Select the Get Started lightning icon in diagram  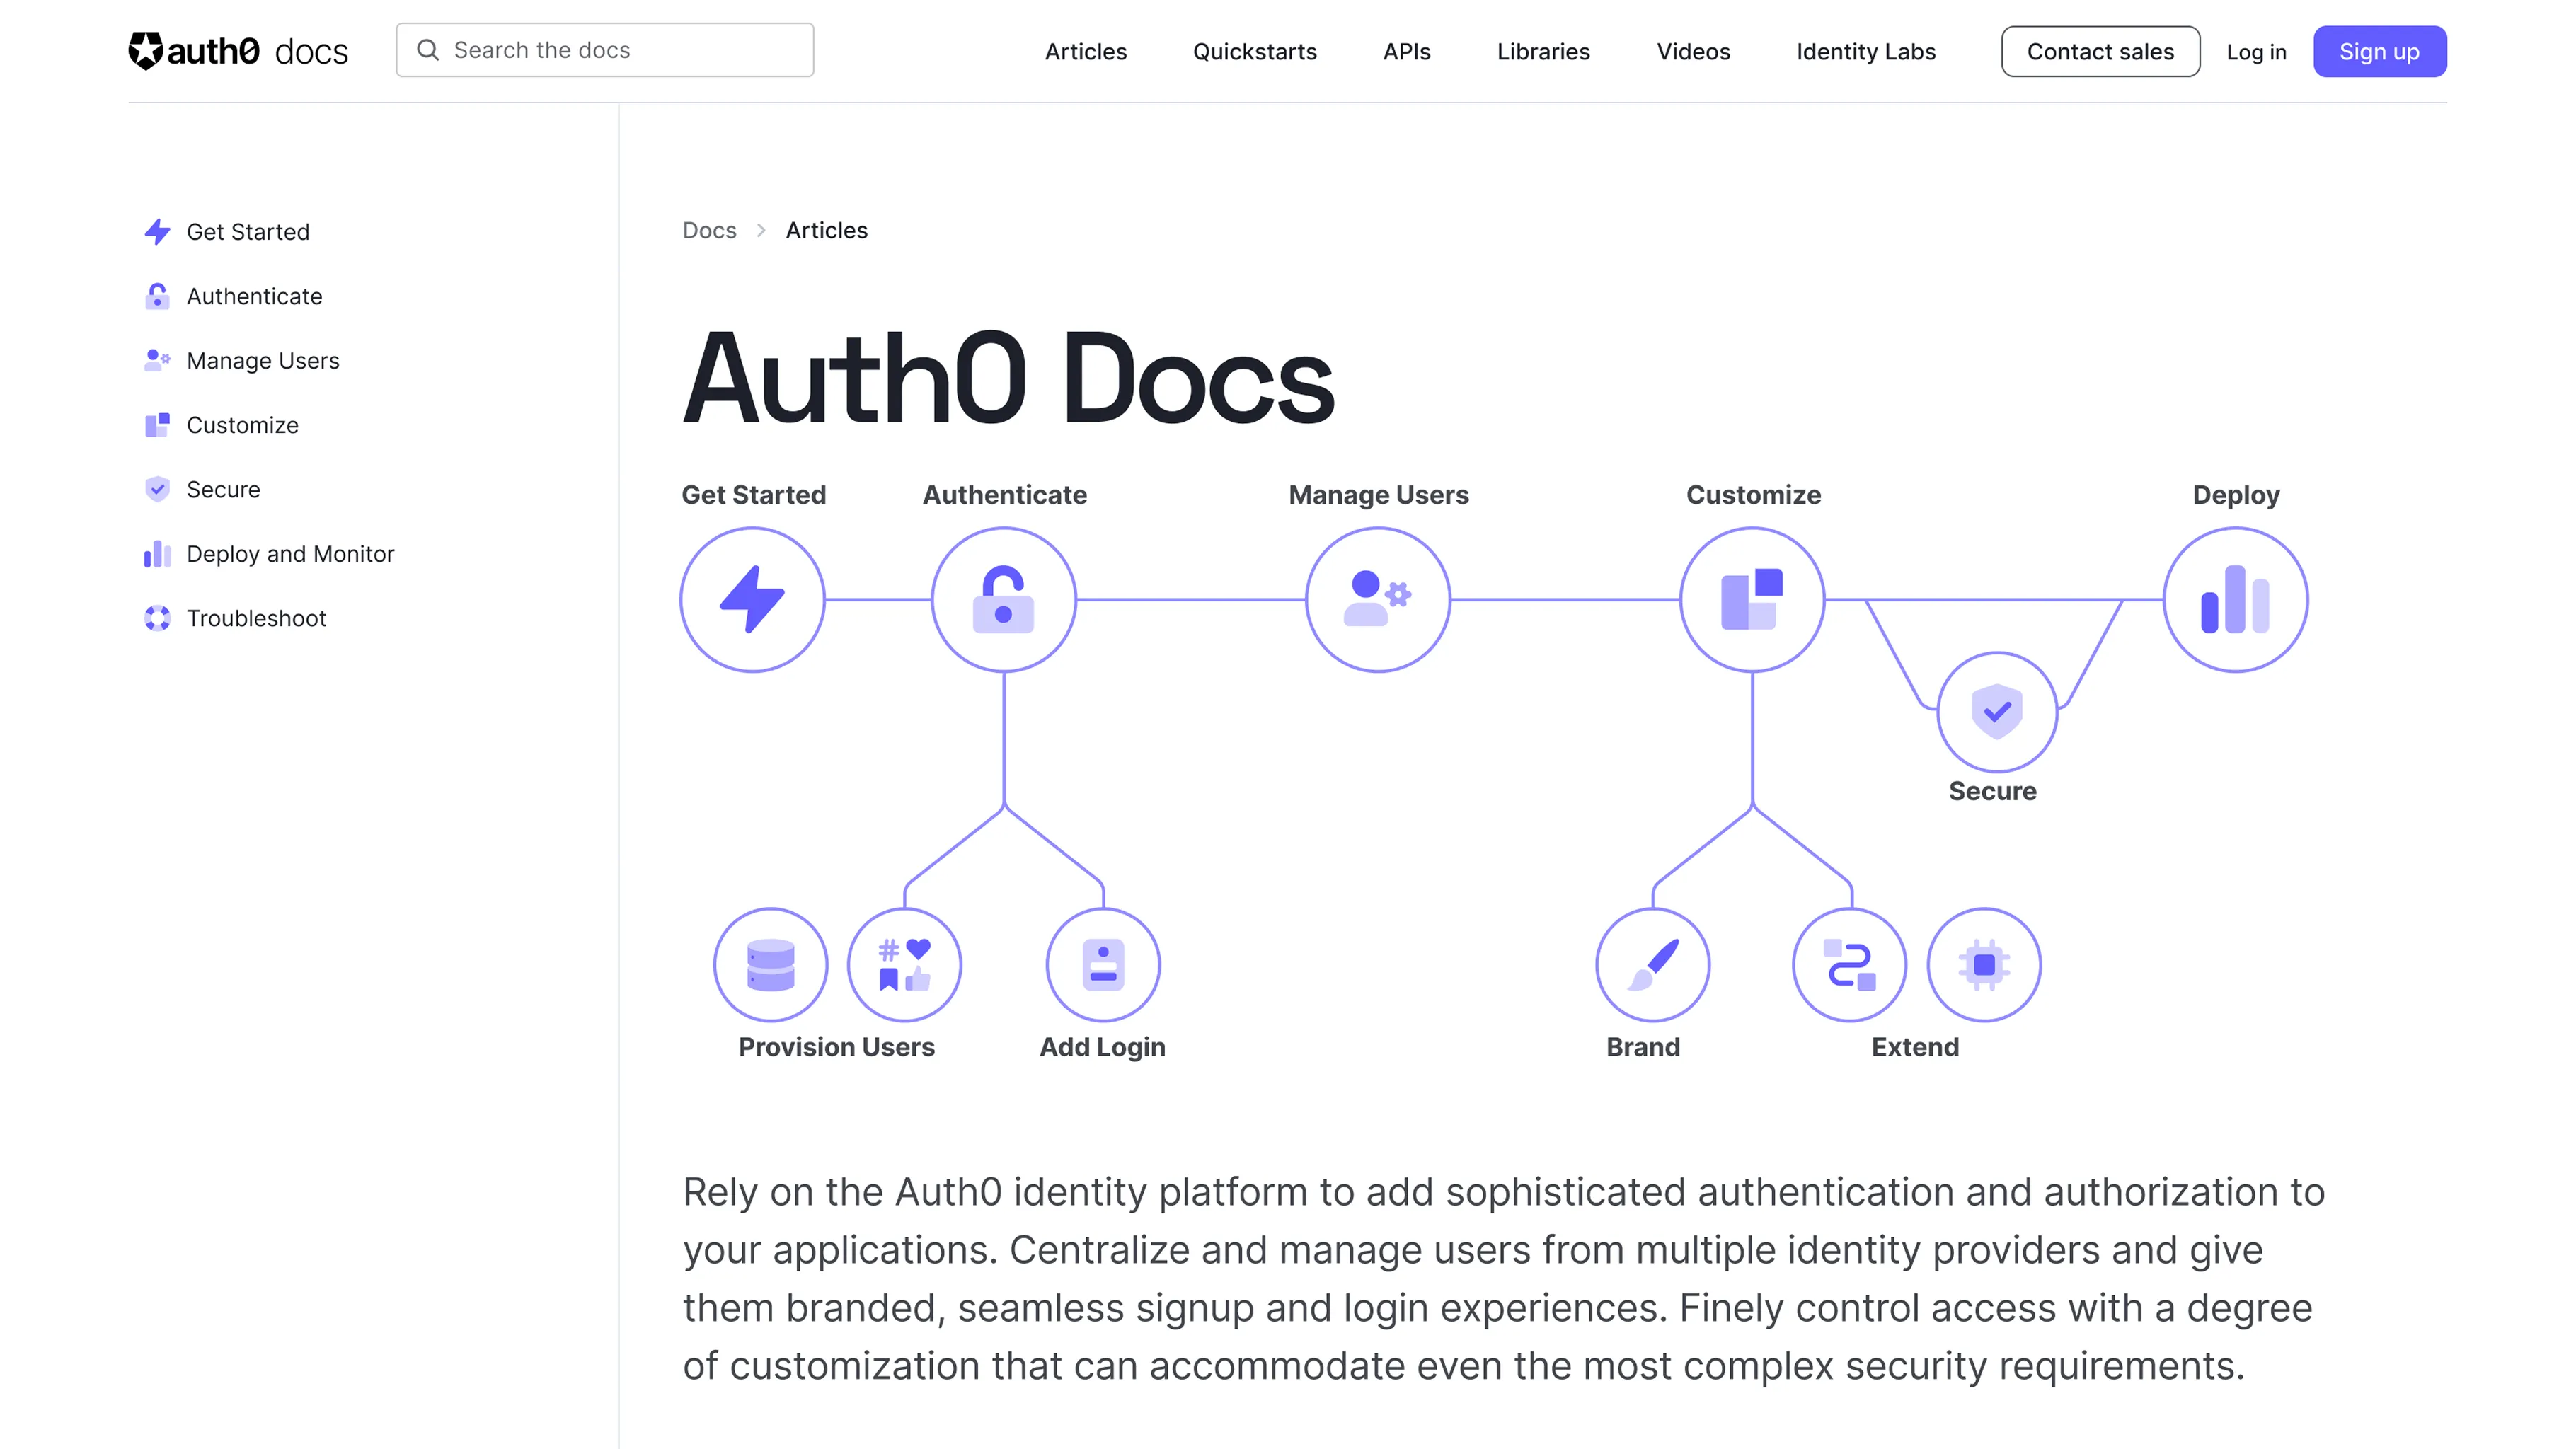tap(752, 599)
